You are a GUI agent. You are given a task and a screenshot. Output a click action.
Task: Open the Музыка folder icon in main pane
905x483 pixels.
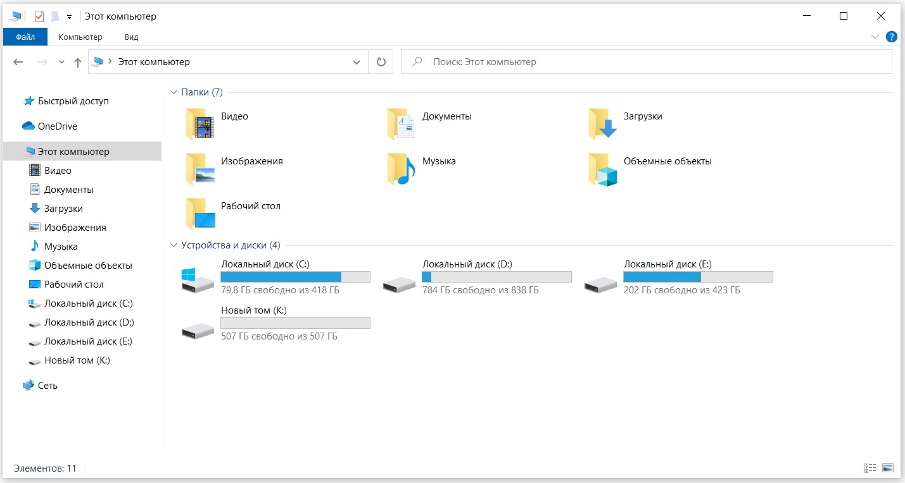coord(402,169)
